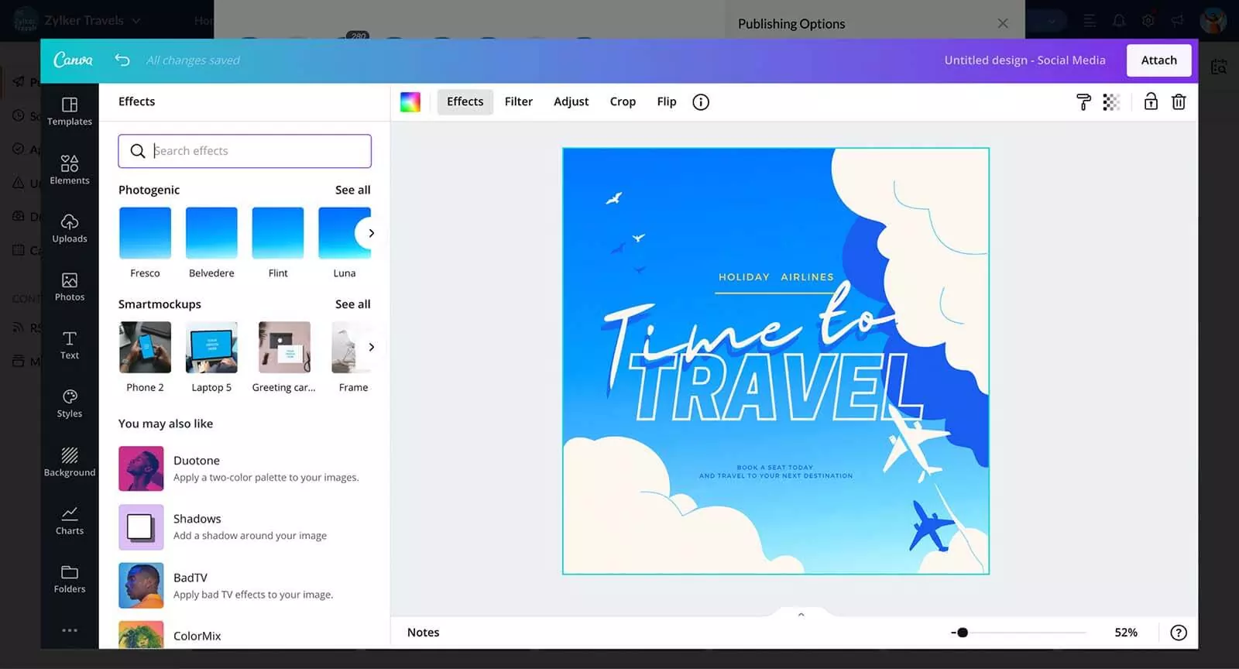Open the rainbow color picker swatch
Viewport: 1239px width, 669px height.
[410, 102]
